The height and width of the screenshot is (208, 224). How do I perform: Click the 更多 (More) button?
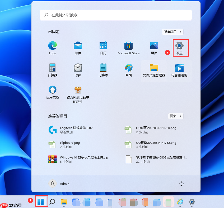[176, 116]
